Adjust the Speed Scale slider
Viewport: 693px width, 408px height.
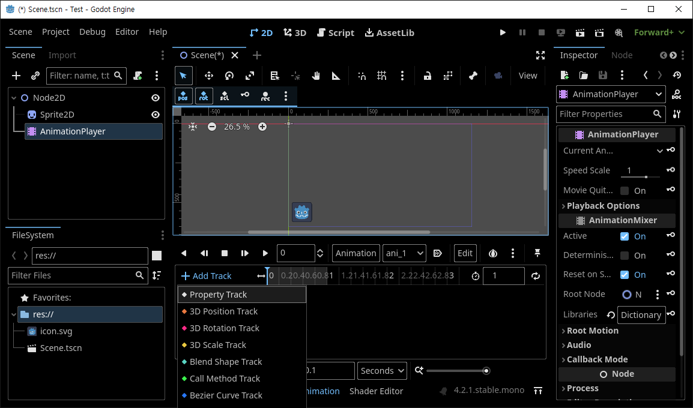pos(640,176)
